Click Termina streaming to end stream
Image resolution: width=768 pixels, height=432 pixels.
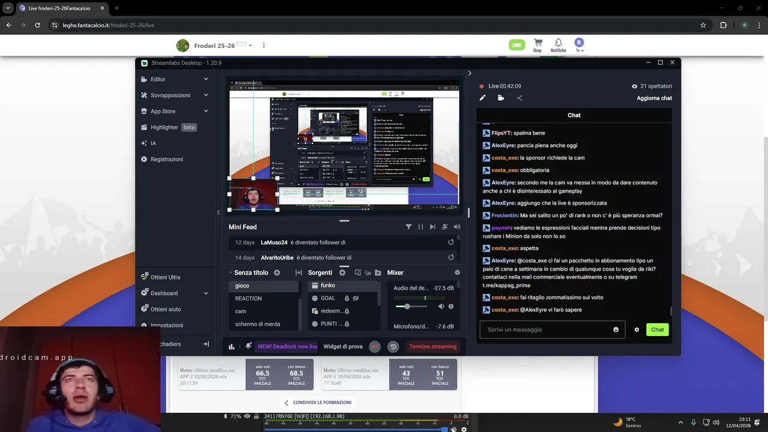pos(433,346)
